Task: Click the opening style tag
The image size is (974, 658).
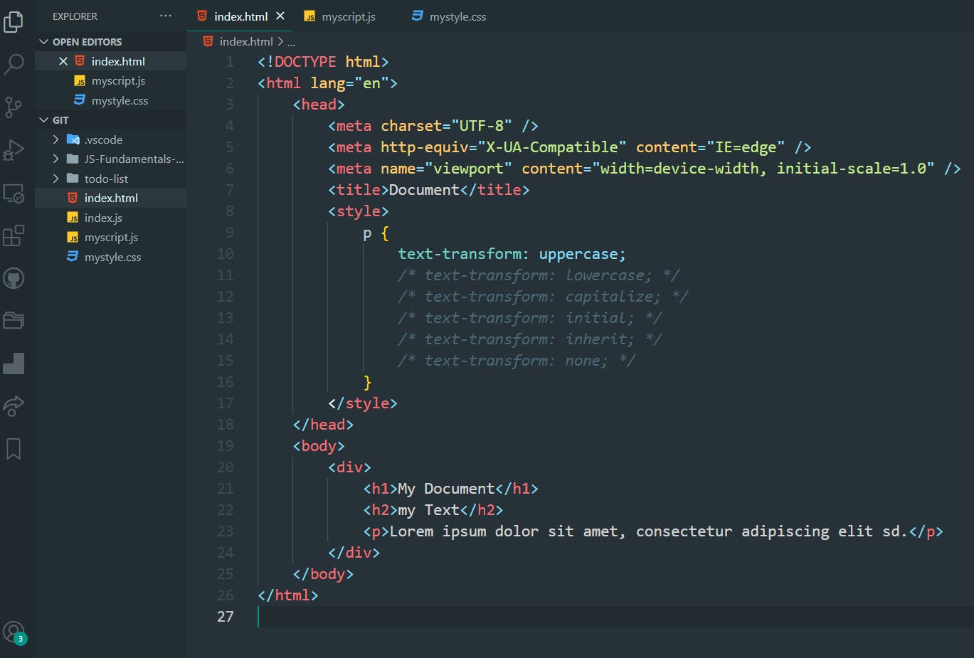Action: 358,211
